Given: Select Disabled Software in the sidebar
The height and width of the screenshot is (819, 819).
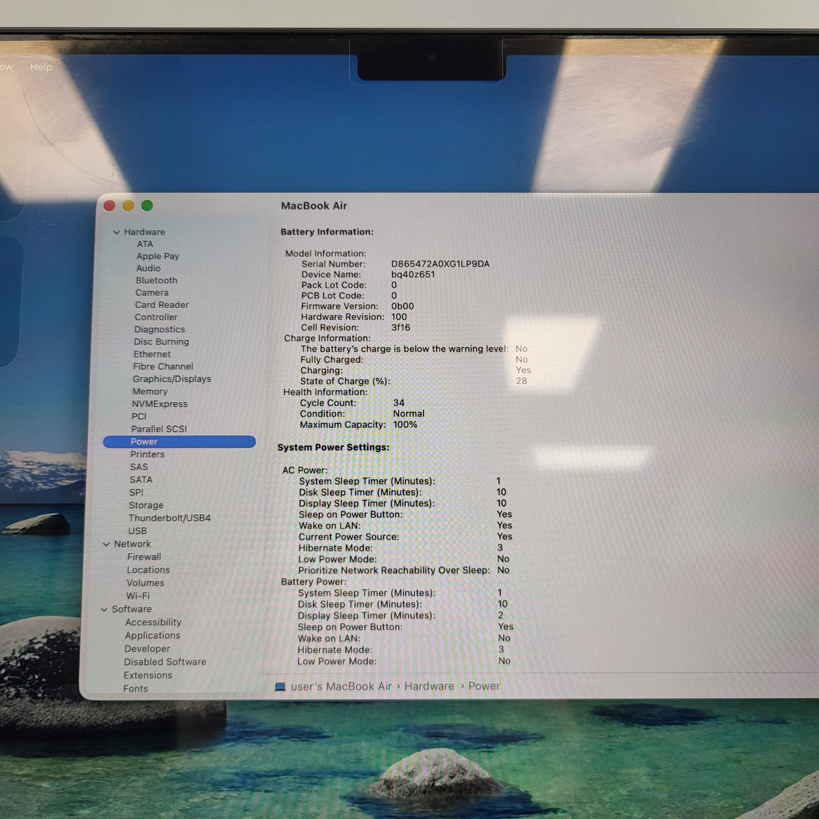Looking at the screenshot, I should [x=164, y=662].
